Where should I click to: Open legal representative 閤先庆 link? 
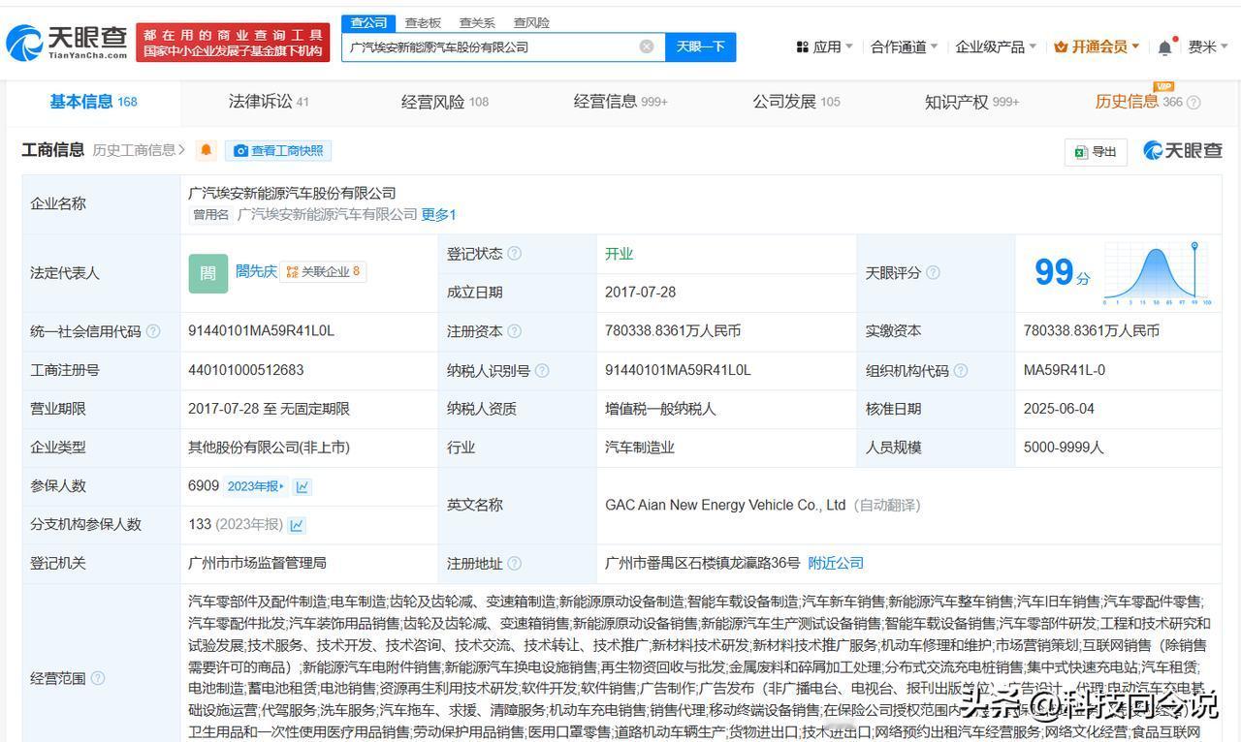256,271
